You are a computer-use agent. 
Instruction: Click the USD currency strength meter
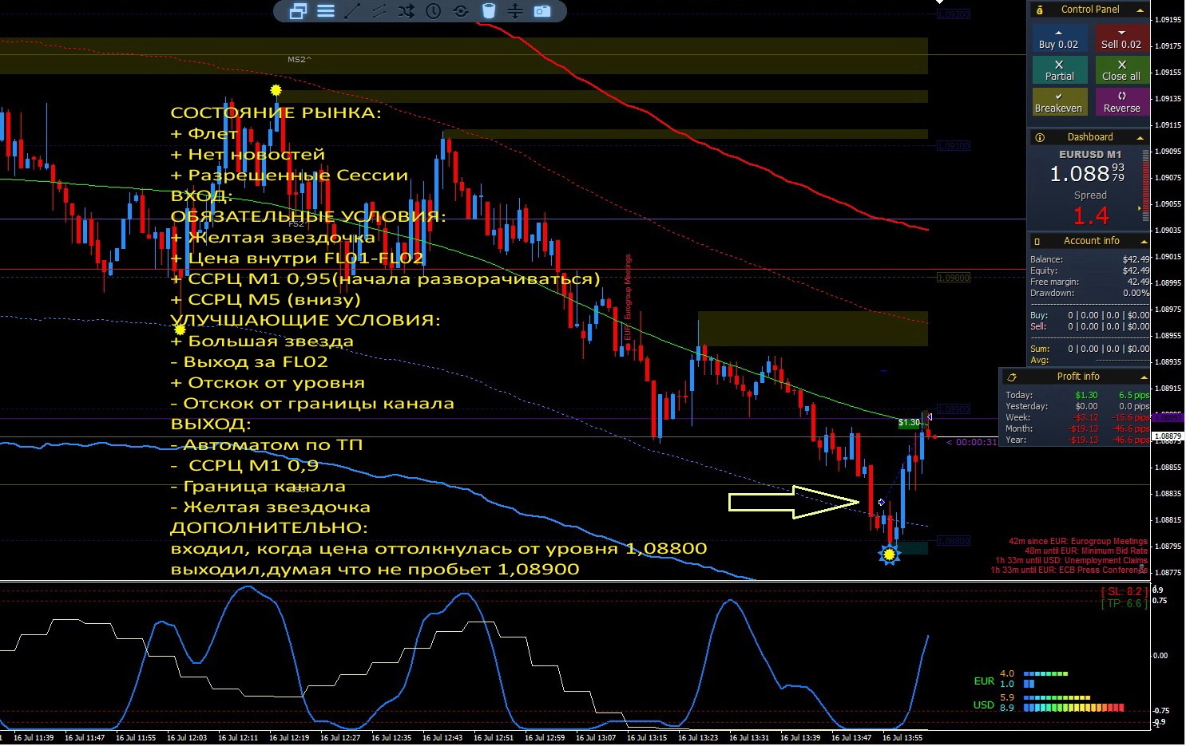tap(1049, 703)
